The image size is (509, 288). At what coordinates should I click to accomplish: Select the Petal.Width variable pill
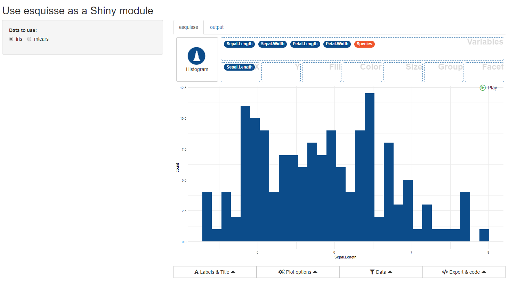pos(337,44)
